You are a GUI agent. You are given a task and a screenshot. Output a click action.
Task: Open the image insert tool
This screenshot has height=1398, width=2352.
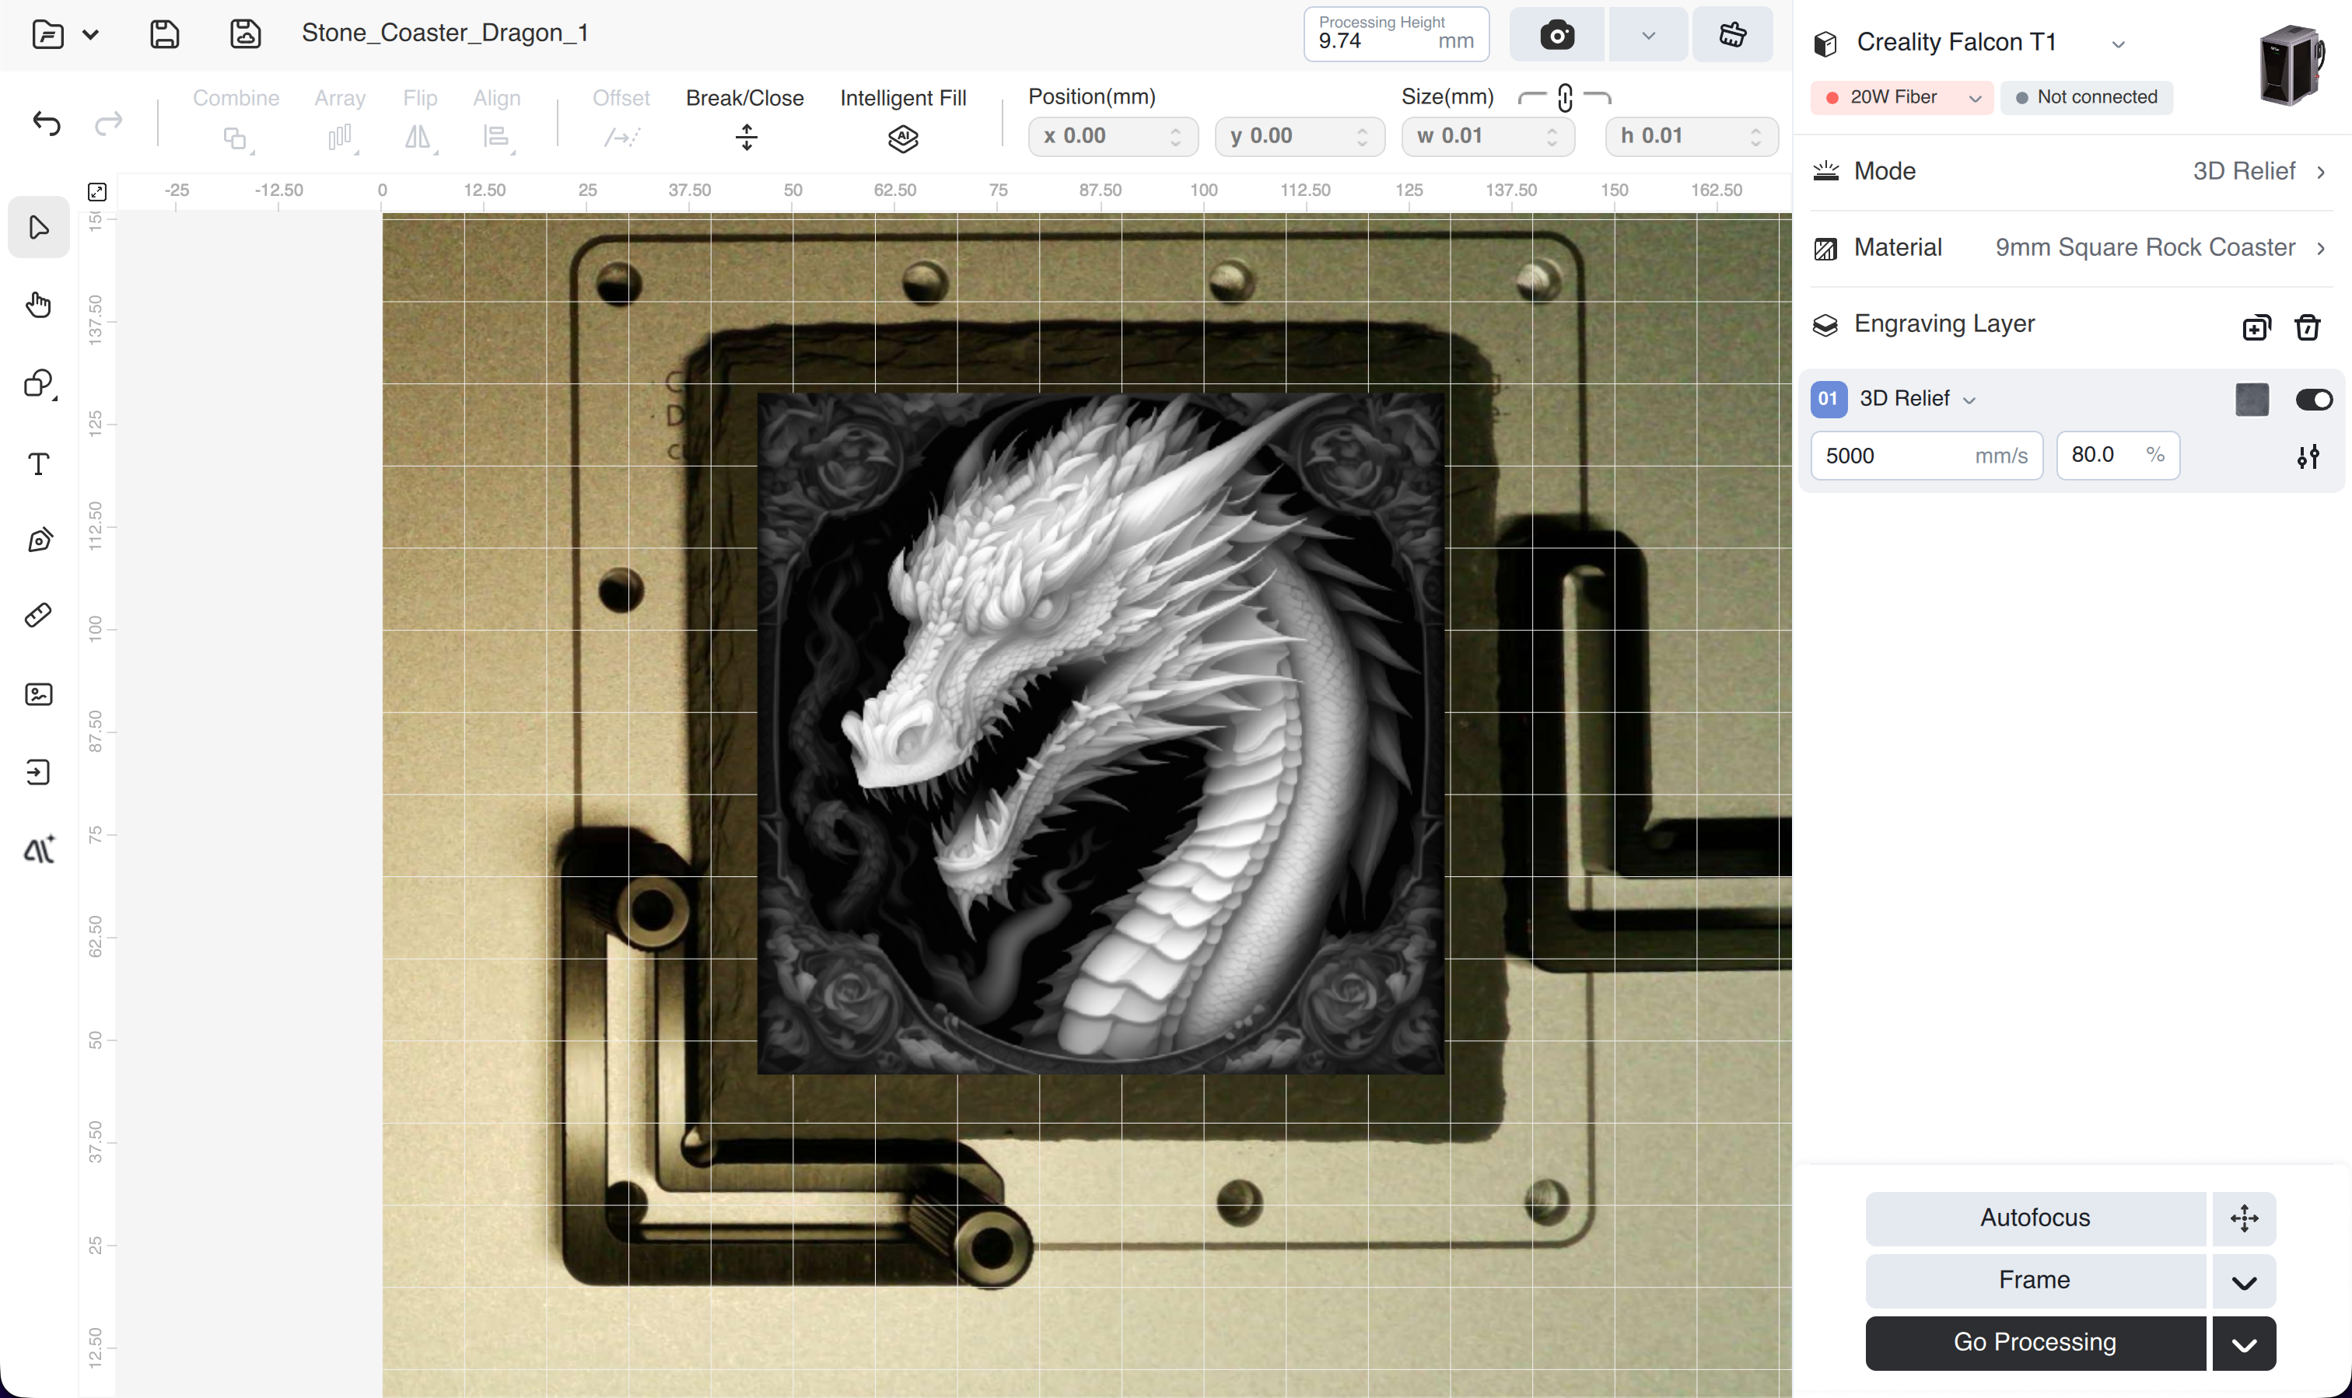pyautogui.click(x=39, y=694)
